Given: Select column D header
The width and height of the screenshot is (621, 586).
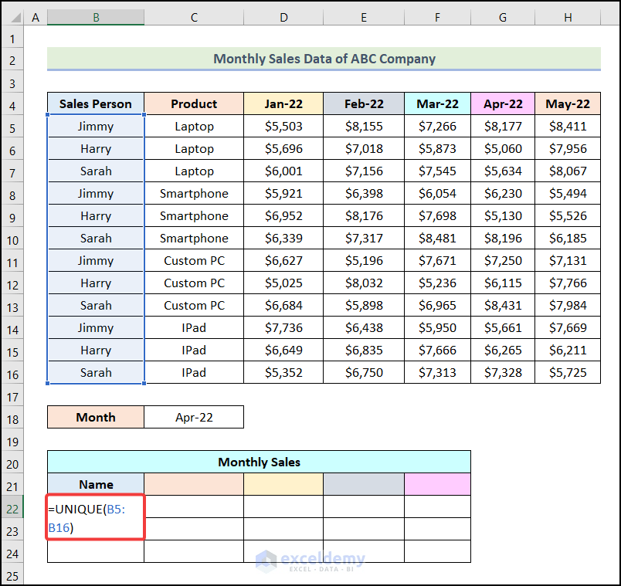Looking at the screenshot, I should pos(283,17).
